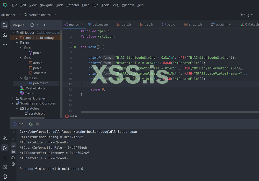Open the CMake tool window triangle icon
Screen dimensions: 259x181
coord(5,138)
